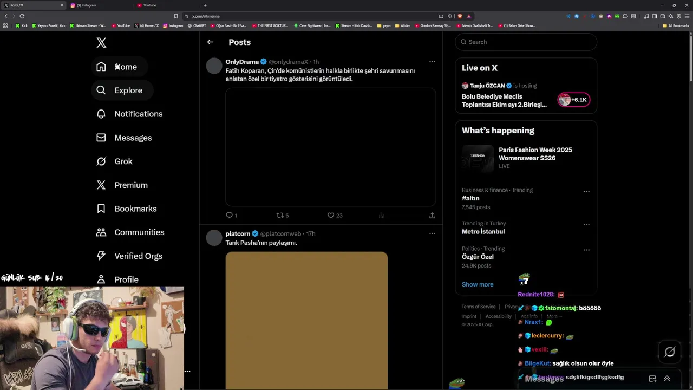The width and height of the screenshot is (693, 390).
Task: Open Profile in the sidebar
Action: [x=118, y=279]
